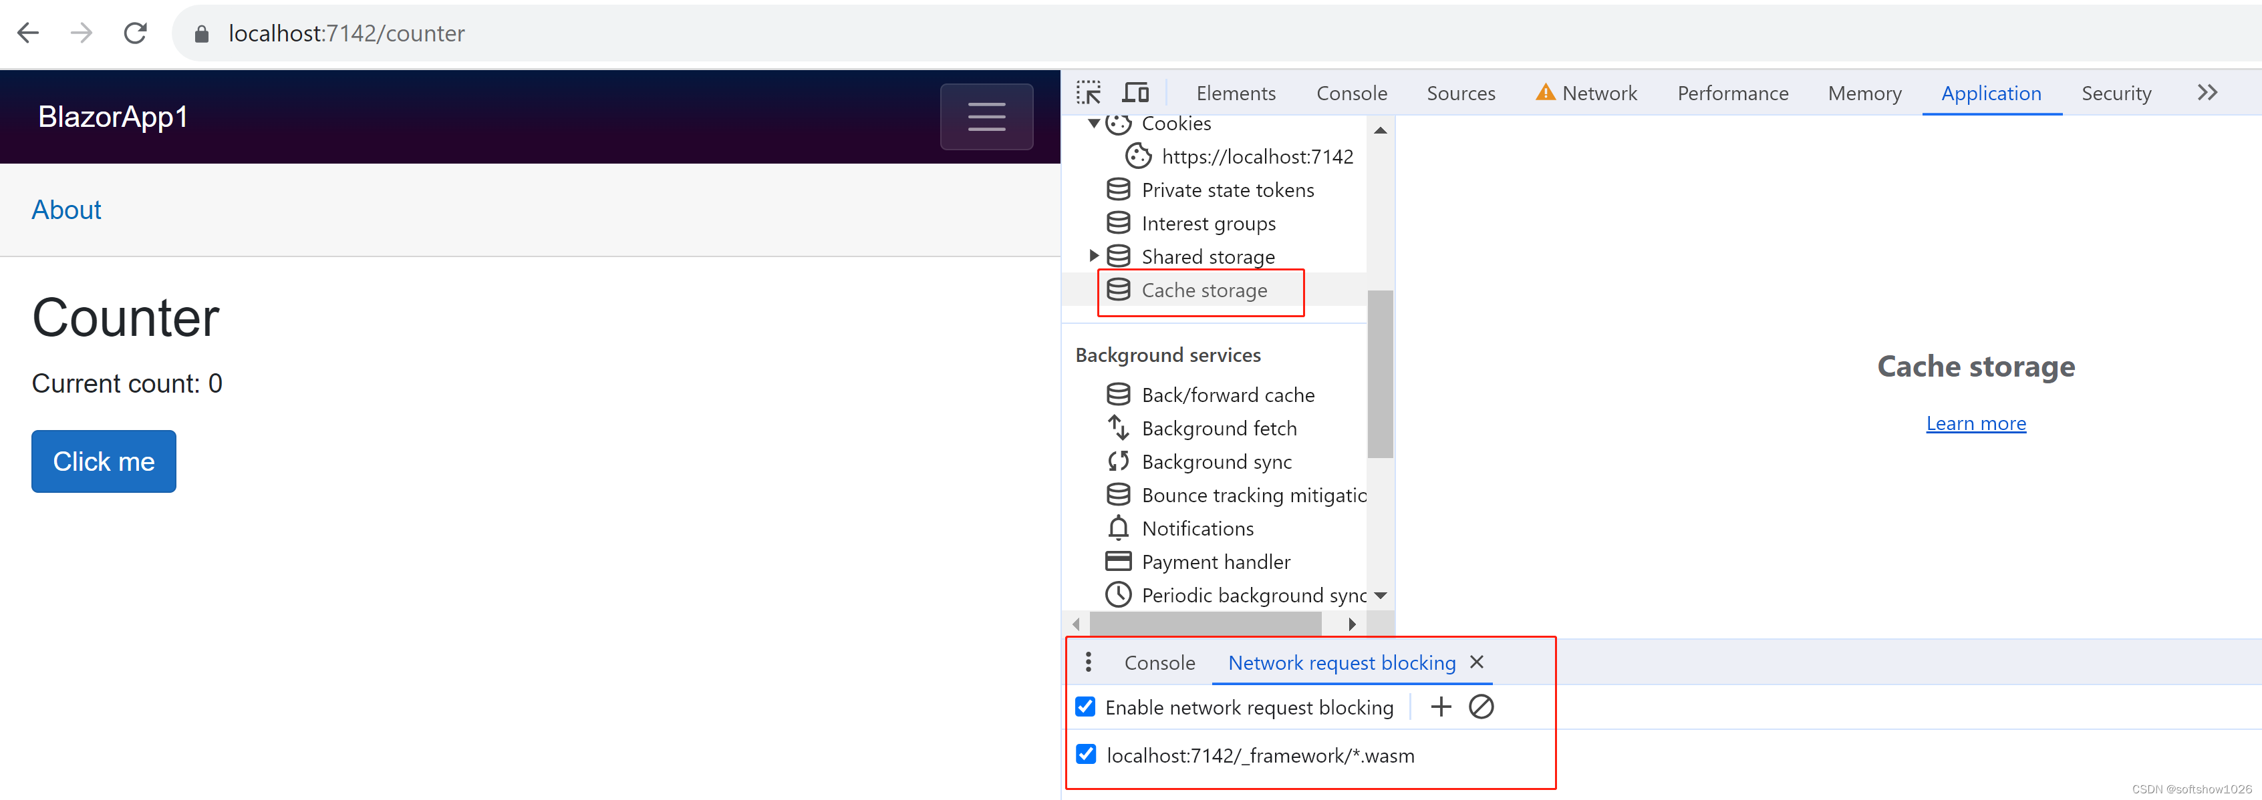
Task: Open the drawer three-dot menu icon
Action: [1088, 662]
